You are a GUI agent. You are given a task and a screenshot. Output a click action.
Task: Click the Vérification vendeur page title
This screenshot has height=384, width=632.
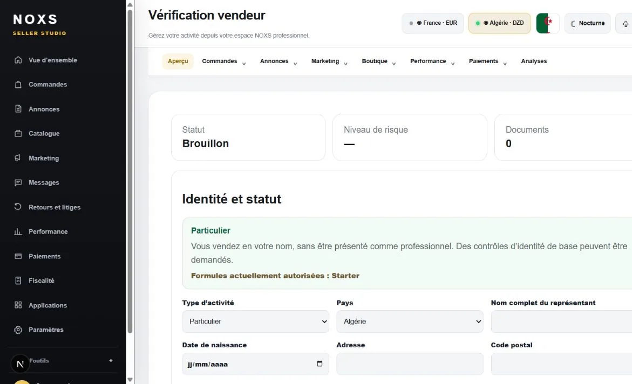coord(207,15)
